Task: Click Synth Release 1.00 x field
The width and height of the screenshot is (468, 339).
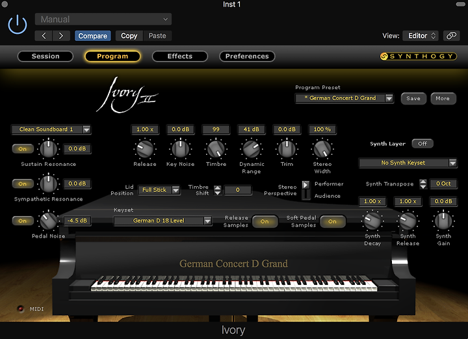Action: 408,201
